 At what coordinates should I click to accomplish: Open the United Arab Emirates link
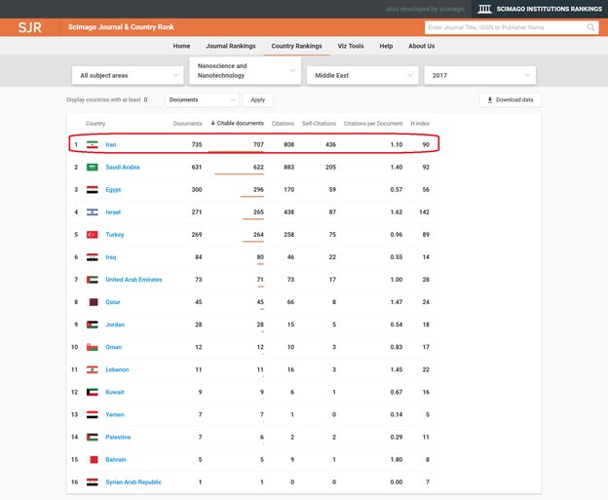point(133,280)
